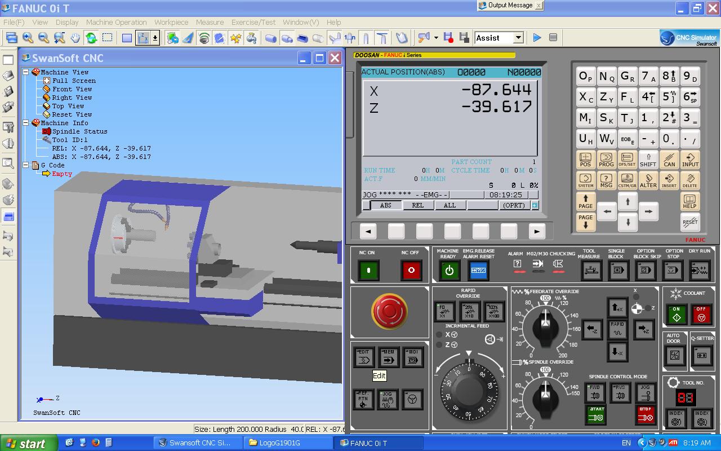721x451 pixels.
Task: Click the RESET key on keypad
Action: click(690, 222)
